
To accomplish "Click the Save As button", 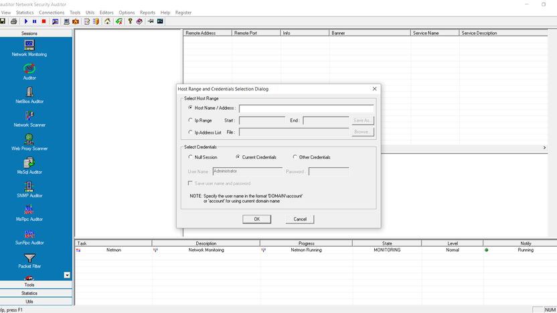I will pos(362,120).
